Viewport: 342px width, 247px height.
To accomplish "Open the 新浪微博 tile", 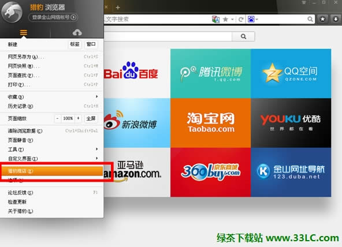I will [x=137, y=123].
